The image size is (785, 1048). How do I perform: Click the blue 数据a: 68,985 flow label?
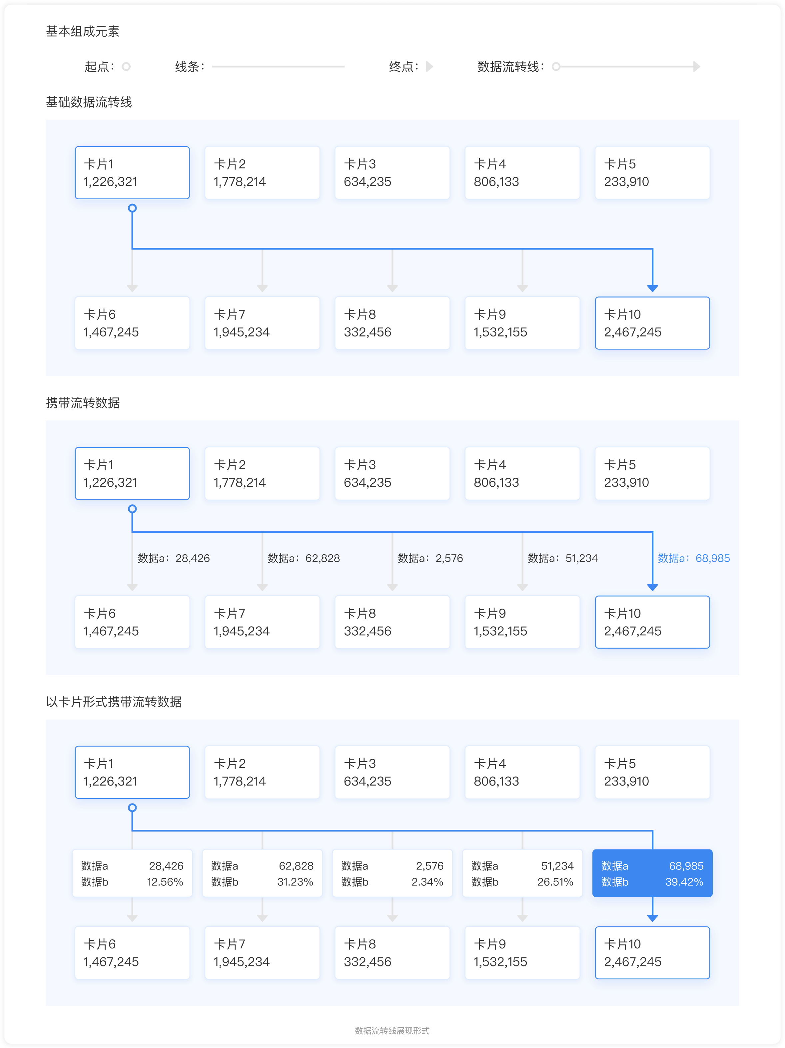coord(694,558)
